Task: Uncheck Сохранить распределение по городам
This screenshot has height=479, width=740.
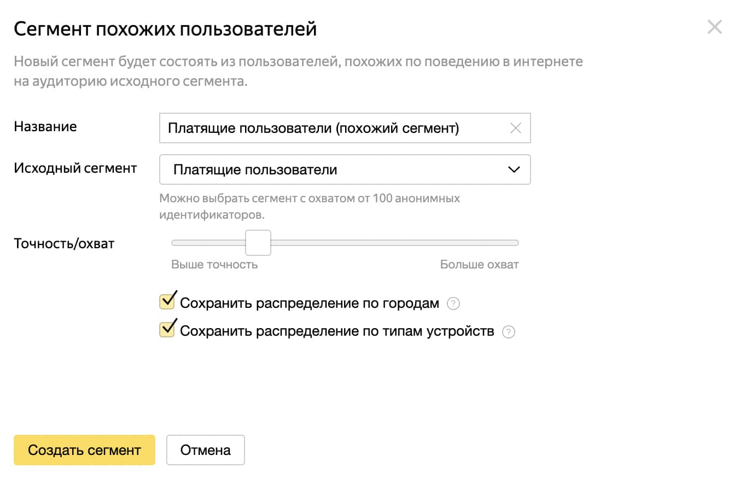Action: (x=167, y=301)
